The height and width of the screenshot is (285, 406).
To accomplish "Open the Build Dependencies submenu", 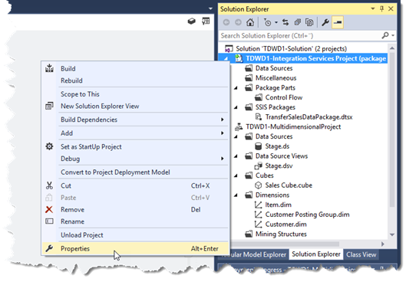I will tap(135, 120).
